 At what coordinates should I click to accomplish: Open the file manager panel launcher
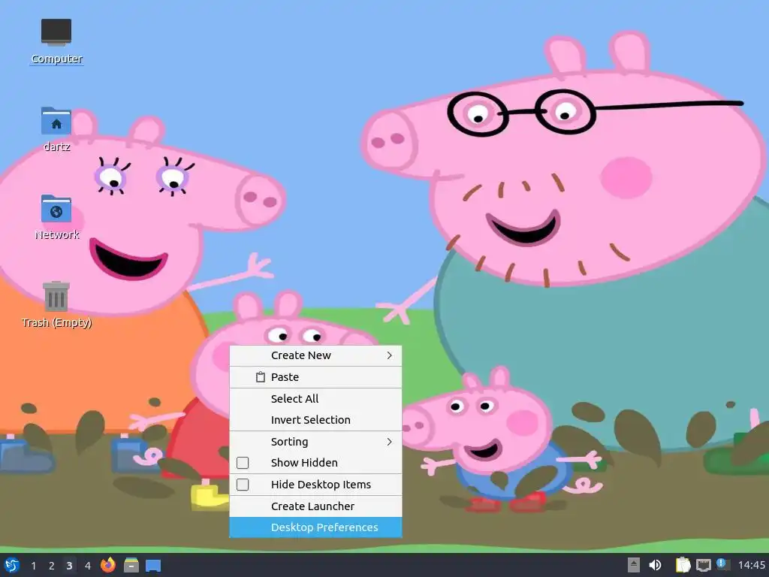tap(131, 565)
